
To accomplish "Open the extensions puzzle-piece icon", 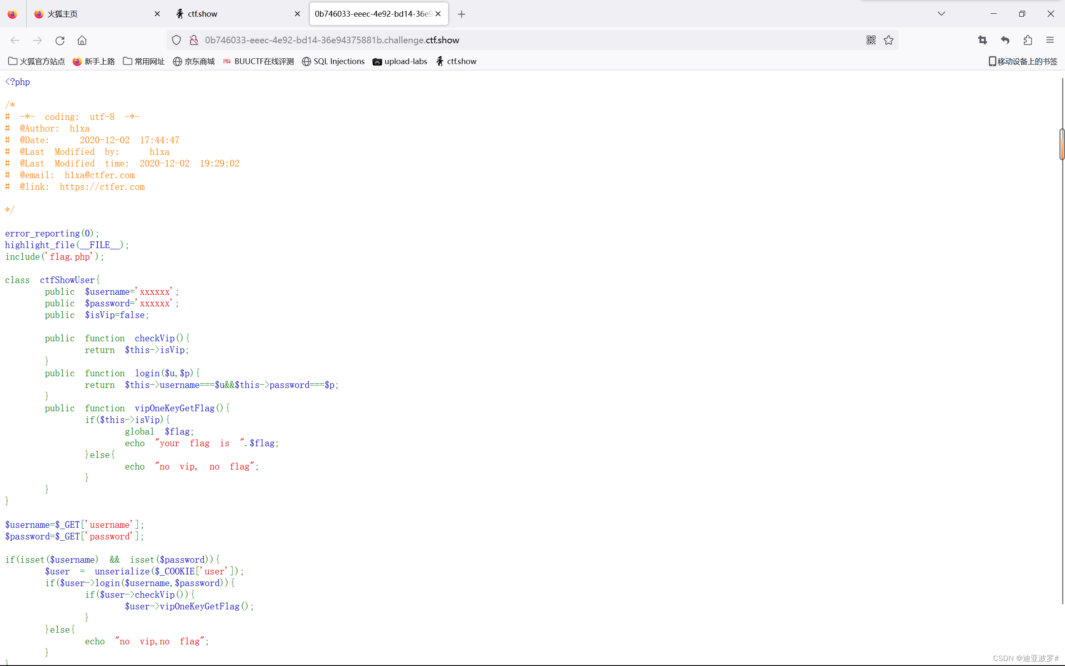I will pos(1028,40).
